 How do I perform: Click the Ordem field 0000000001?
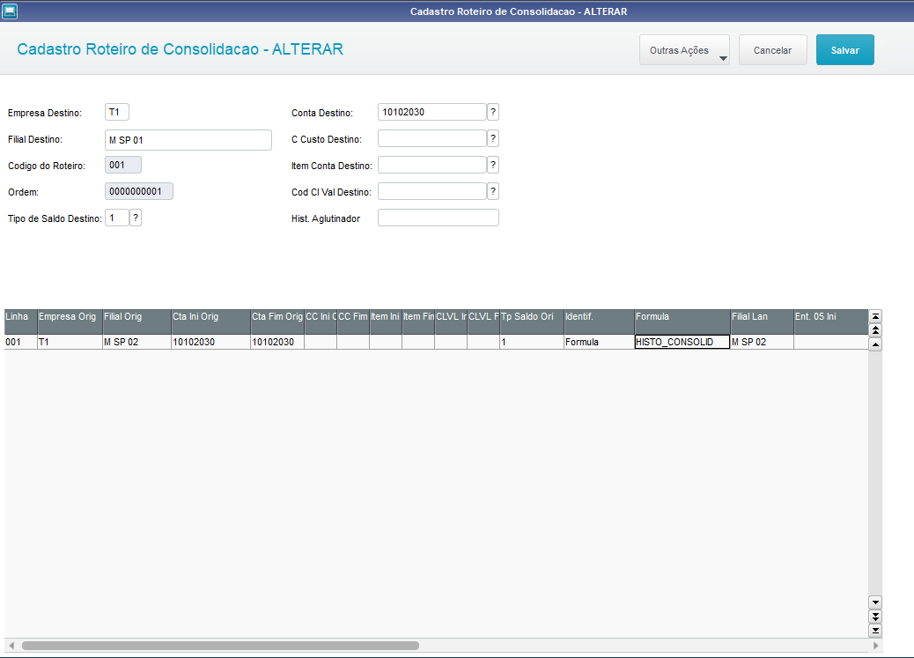tap(139, 191)
